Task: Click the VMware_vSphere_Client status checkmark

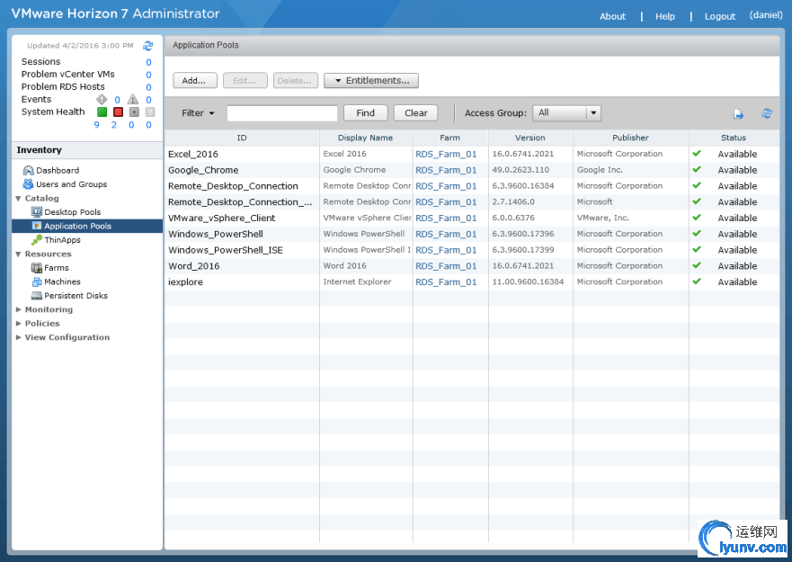Action: 697,218
